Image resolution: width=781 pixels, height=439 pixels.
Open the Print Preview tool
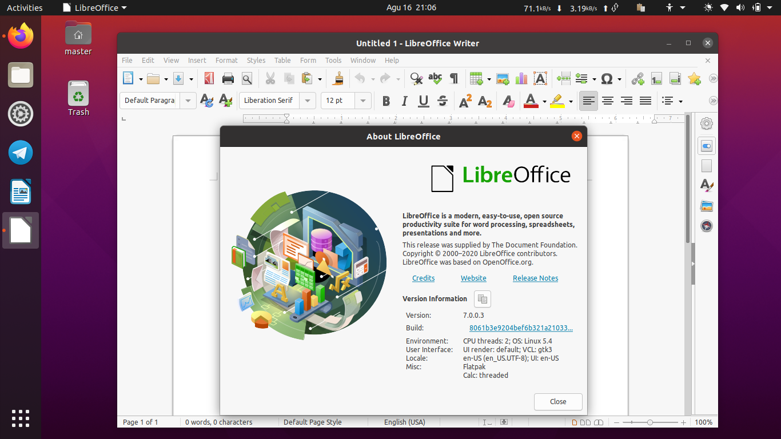click(246, 78)
